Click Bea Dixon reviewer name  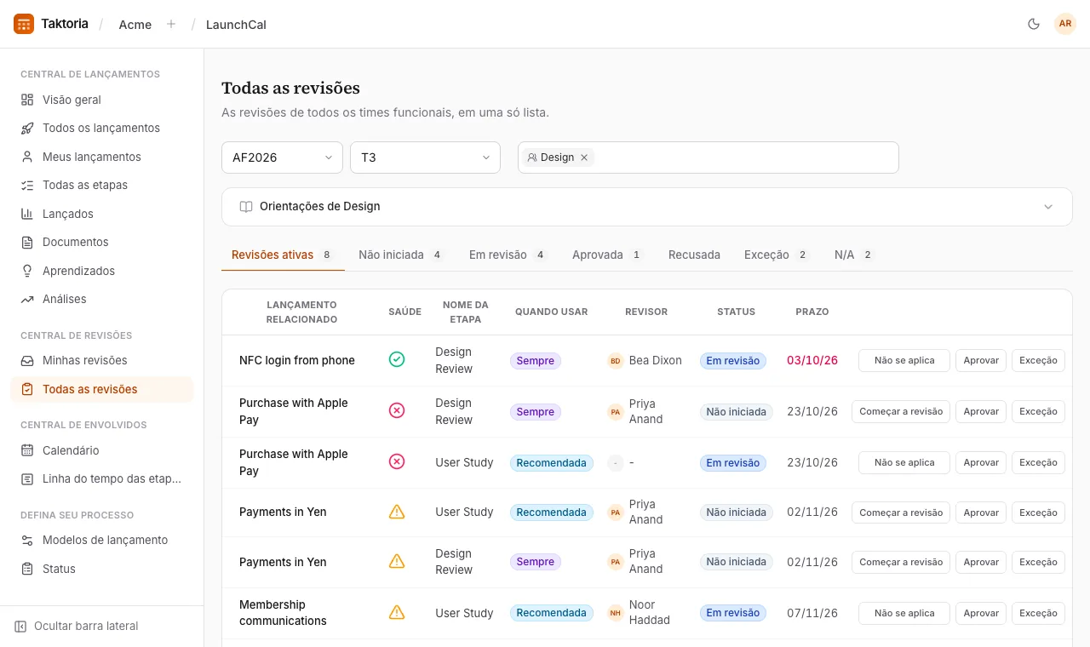click(x=656, y=360)
